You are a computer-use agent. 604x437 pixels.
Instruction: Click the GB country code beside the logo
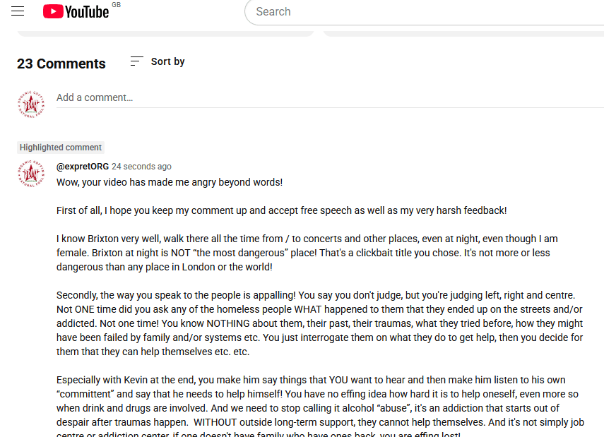point(117,5)
